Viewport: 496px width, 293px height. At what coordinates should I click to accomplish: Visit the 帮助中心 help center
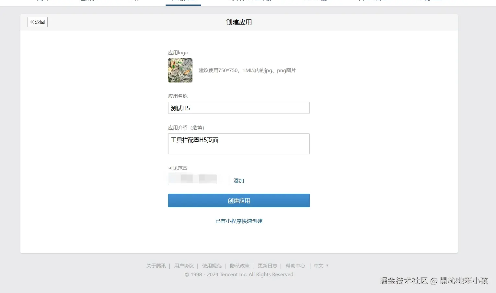(x=295, y=266)
